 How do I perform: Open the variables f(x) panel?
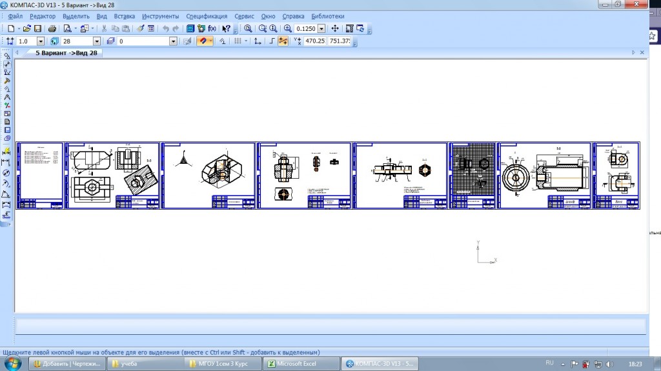[x=212, y=28]
